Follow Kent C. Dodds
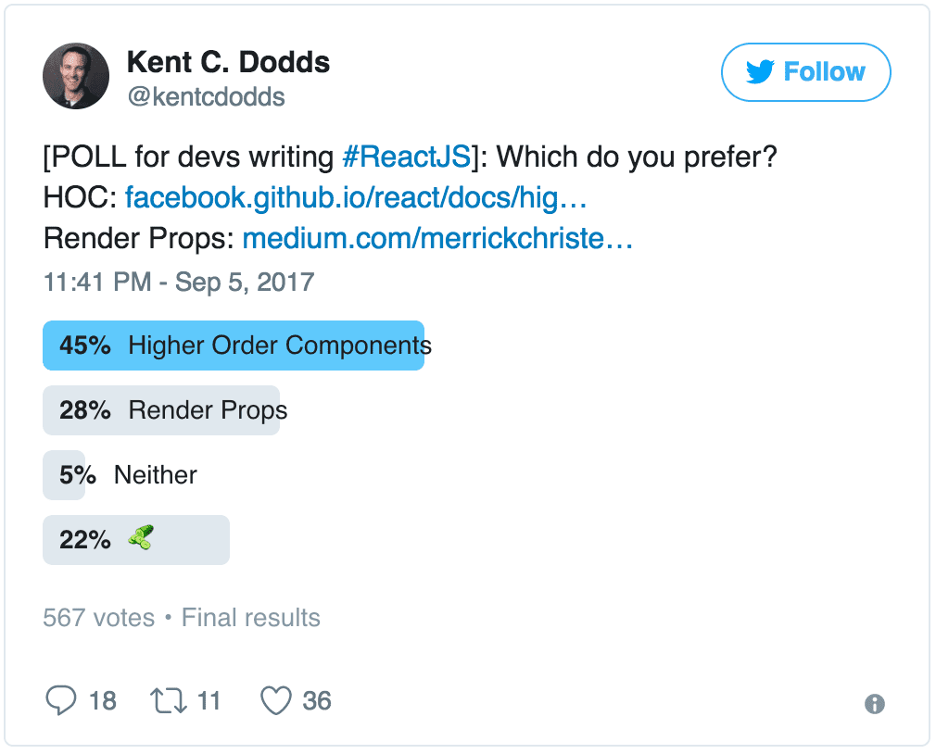The width and height of the screenshot is (936, 754). (x=805, y=72)
